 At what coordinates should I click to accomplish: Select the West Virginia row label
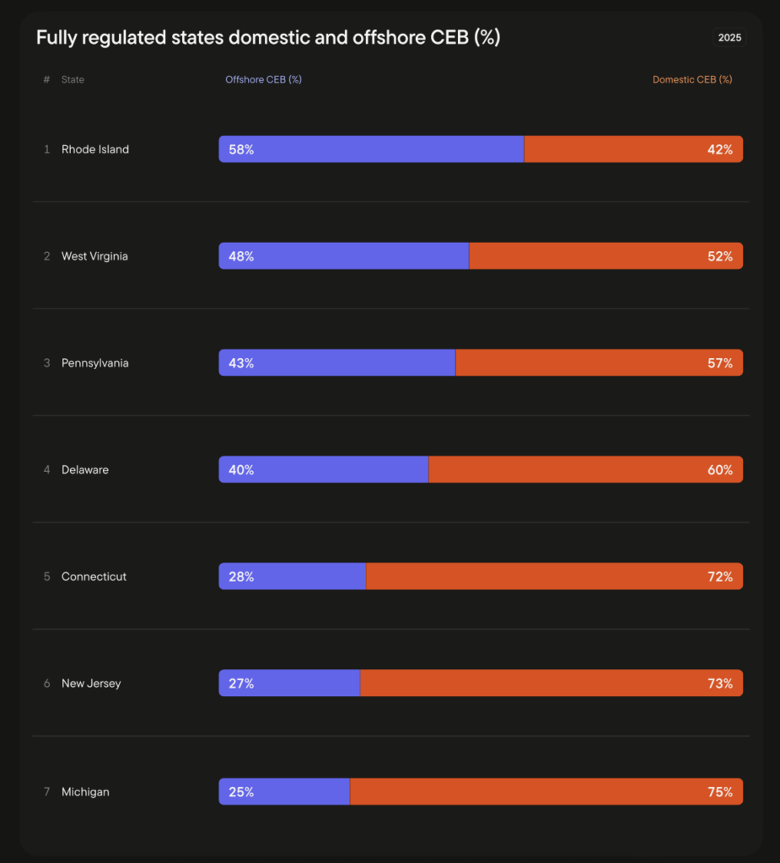[94, 256]
